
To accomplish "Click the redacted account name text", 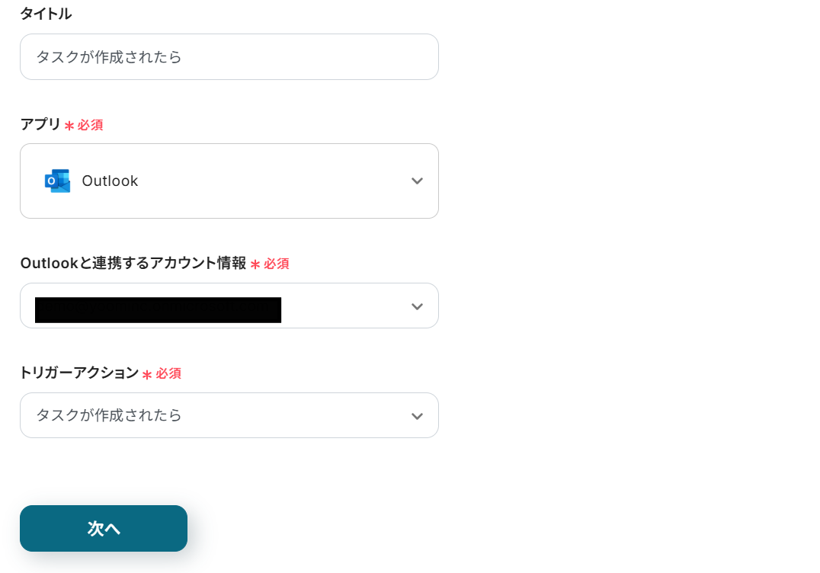I will pos(157,309).
